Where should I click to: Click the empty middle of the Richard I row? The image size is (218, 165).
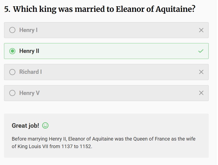[118, 72]
